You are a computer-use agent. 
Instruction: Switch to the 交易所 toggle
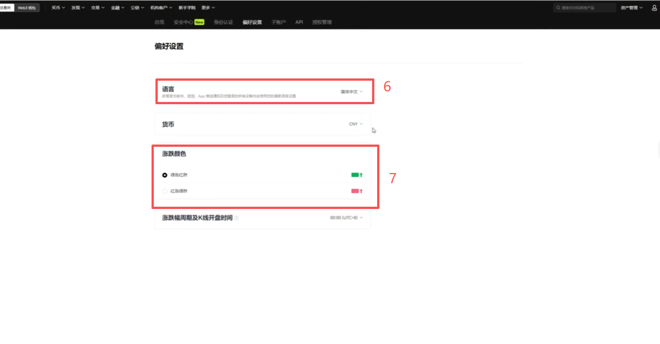[x=6, y=7]
